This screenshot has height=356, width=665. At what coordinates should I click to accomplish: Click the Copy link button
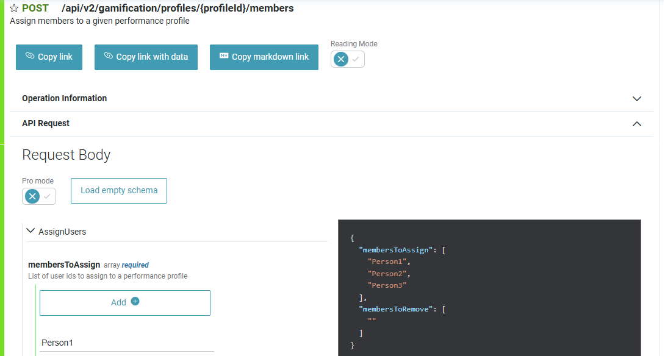click(49, 57)
